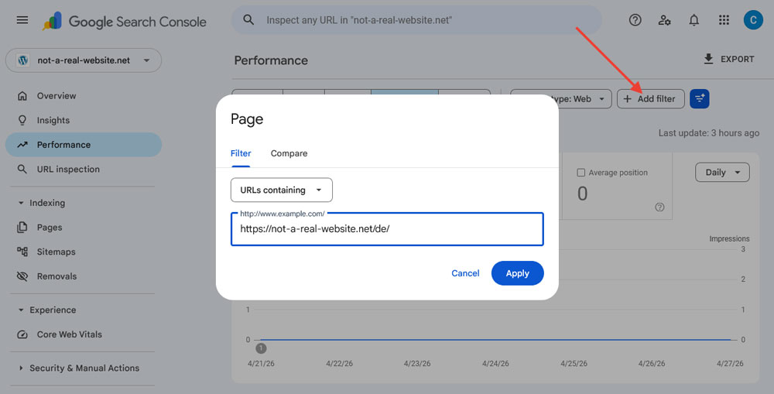Click the EXPORT button
Viewport: 774px width, 394px height.
(x=729, y=59)
